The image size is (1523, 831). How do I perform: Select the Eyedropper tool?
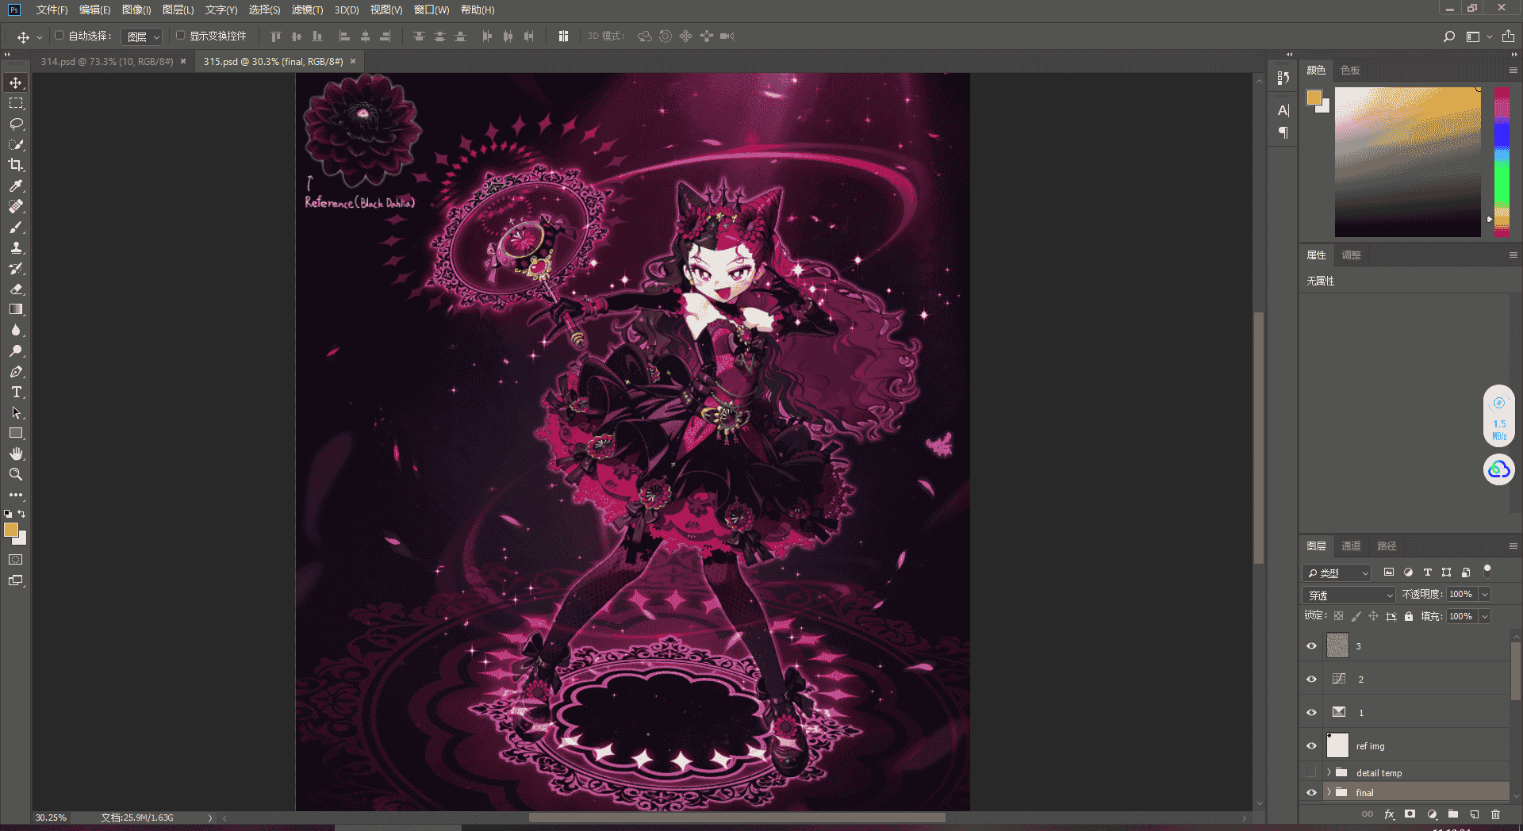[x=16, y=186]
